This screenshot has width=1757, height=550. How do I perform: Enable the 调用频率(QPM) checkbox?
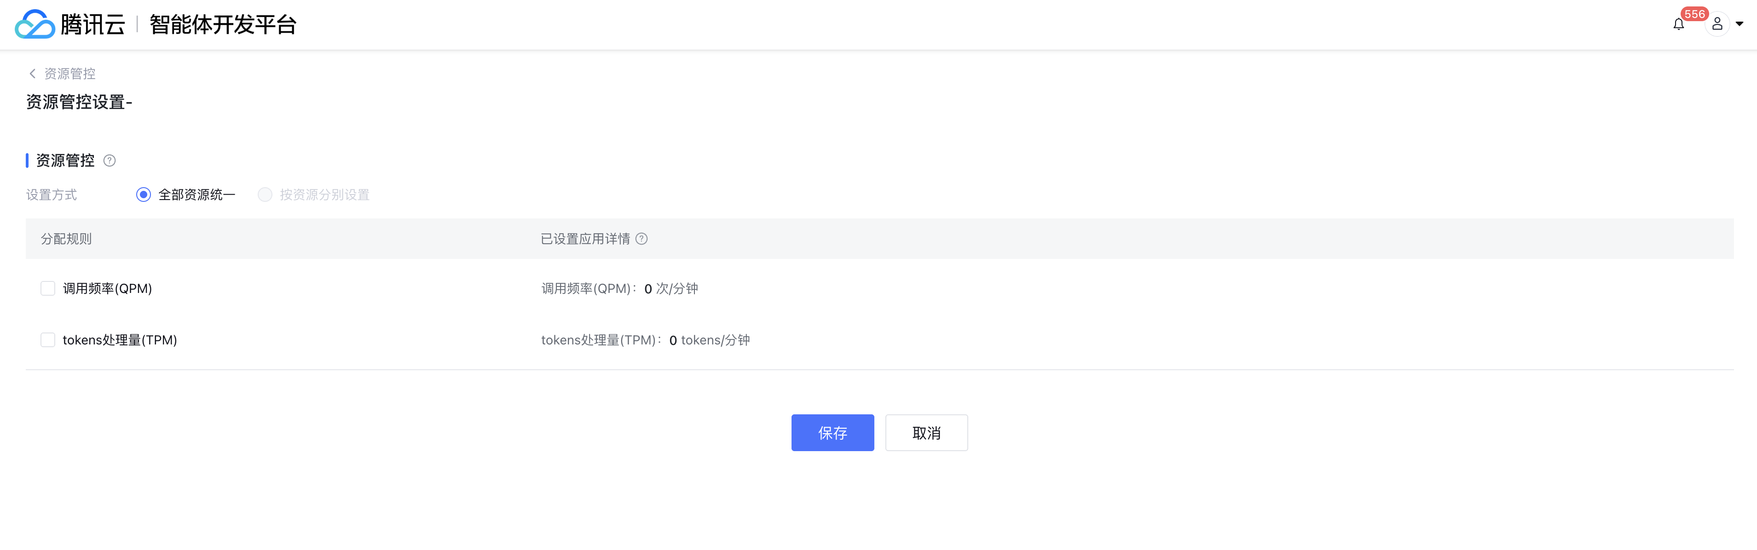48,289
